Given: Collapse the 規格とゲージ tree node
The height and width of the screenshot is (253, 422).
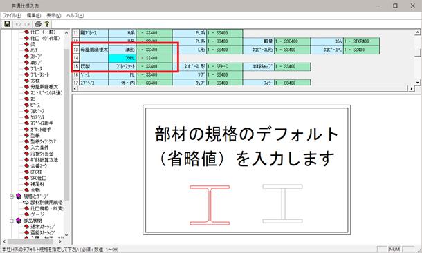Looking at the screenshot, I should (12, 196).
